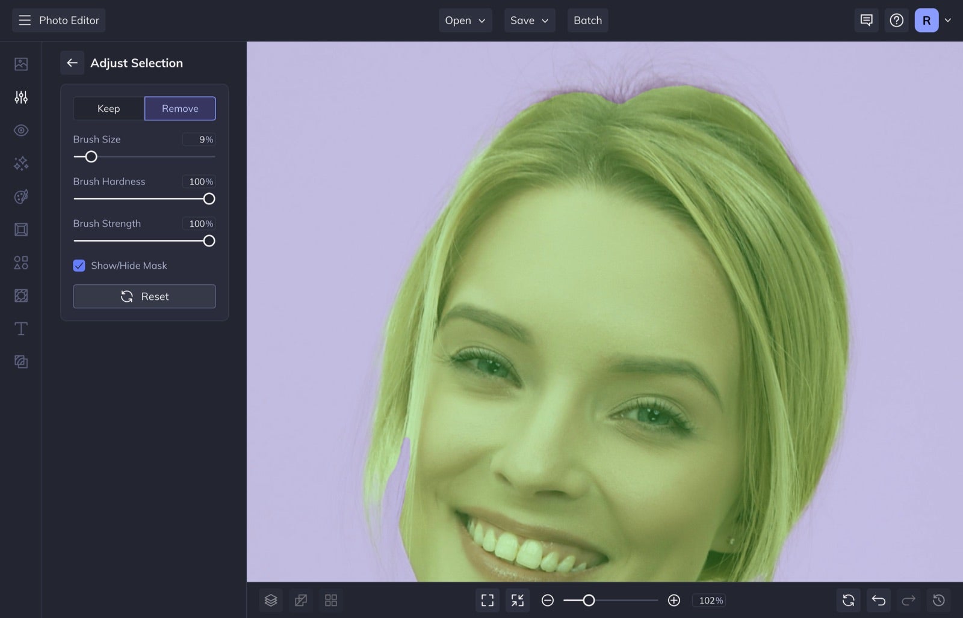Image resolution: width=963 pixels, height=618 pixels.
Task: Switch brush mode to Keep
Action: [108, 108]
